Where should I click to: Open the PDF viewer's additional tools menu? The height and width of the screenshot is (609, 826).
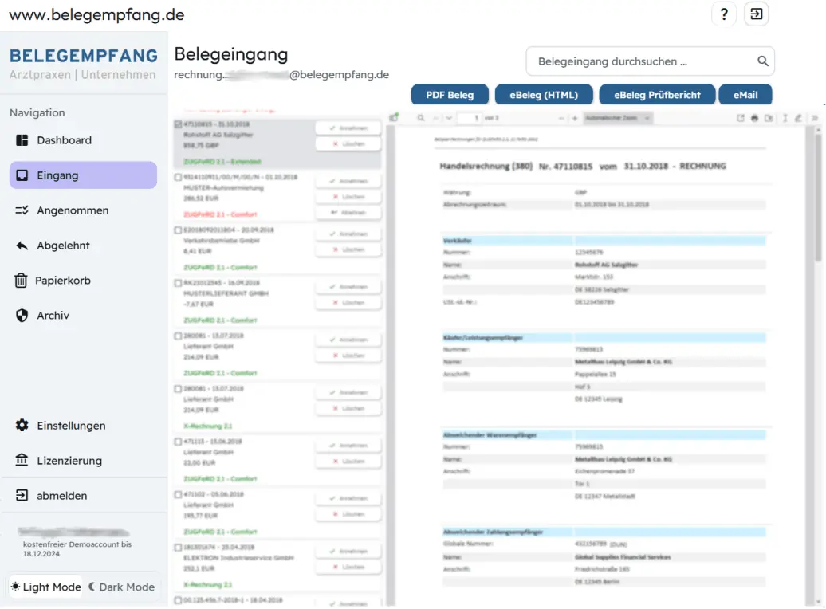[x=814, y=118]
